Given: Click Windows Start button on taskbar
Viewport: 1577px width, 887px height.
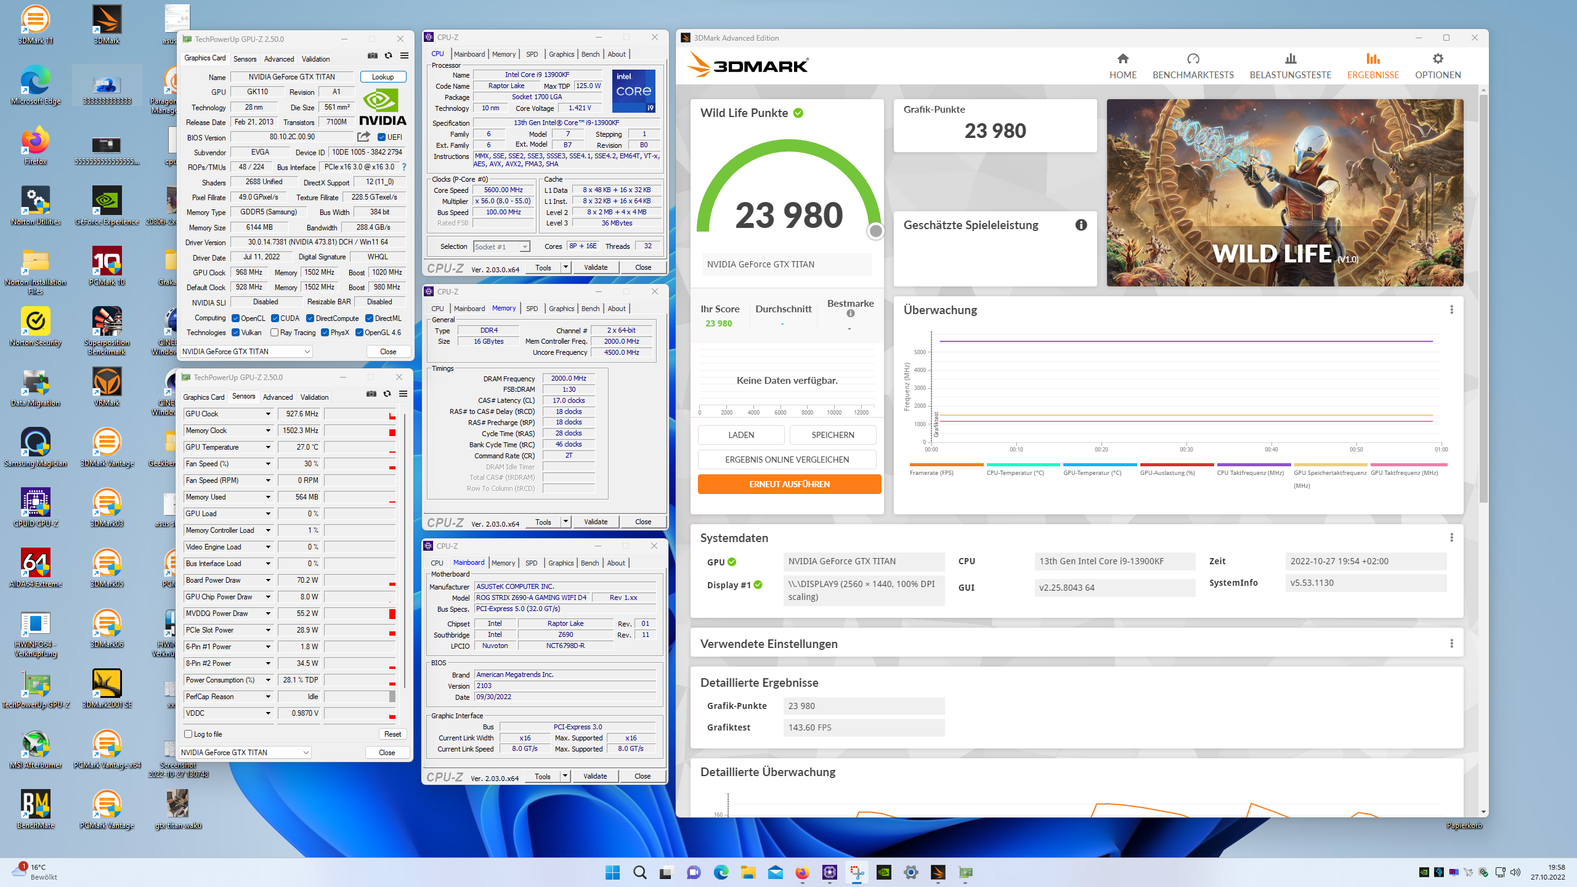Looking at the screenshot, I should pyautogui.click(x=612, y=872).
